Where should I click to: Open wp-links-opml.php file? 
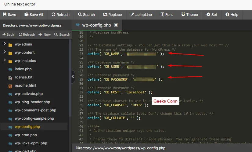pyautogui.click(x=31, y=143)
